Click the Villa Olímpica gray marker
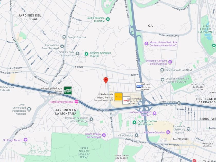 click(x=137, y=135)
